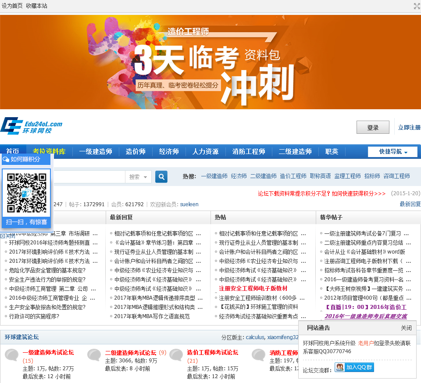Select 职英 in navigation bar
The height and width of the screenshot is (383, 421).
coord(332,151)
